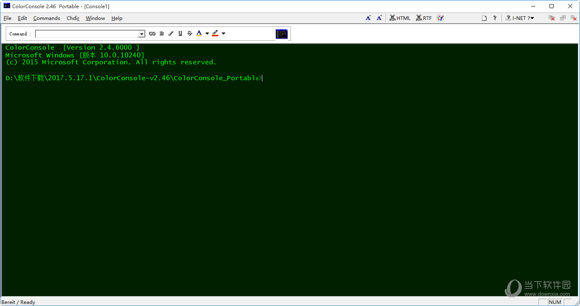This screenshot has height=306, width=580.
Task: Open the File menu
Action: point(7,18)
